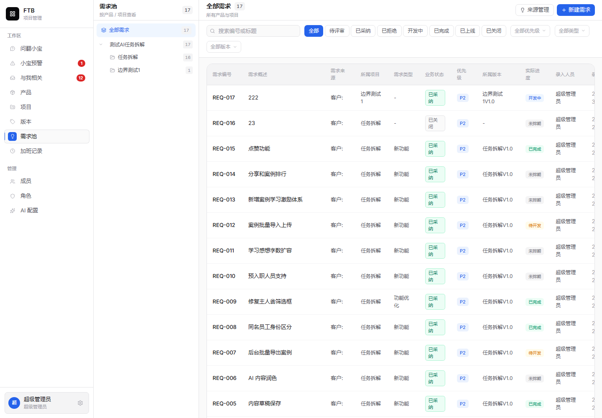Click the red badge on 小宝预警

pyautogui.click(x=82, y=63)
